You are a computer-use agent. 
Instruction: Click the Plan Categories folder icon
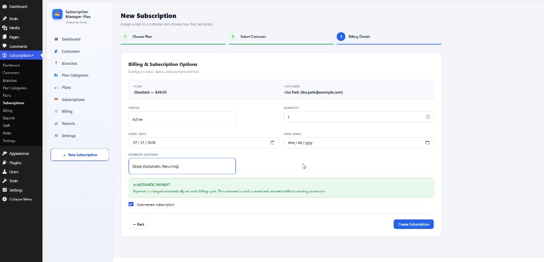[x=56, y=75]
